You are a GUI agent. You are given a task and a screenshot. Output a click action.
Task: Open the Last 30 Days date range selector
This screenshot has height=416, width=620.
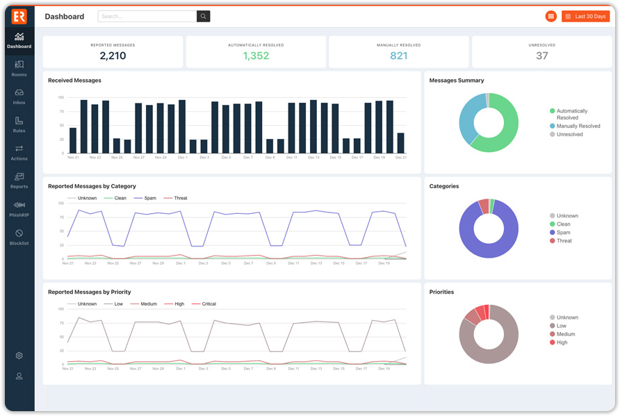pos(585,15)
